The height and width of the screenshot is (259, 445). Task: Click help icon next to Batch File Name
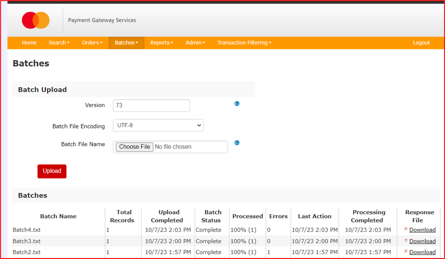click(237, 143)
